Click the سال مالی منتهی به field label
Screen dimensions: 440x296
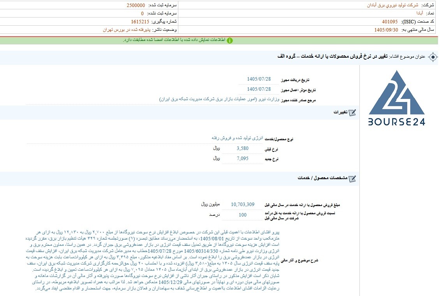(x=417, y=30)
